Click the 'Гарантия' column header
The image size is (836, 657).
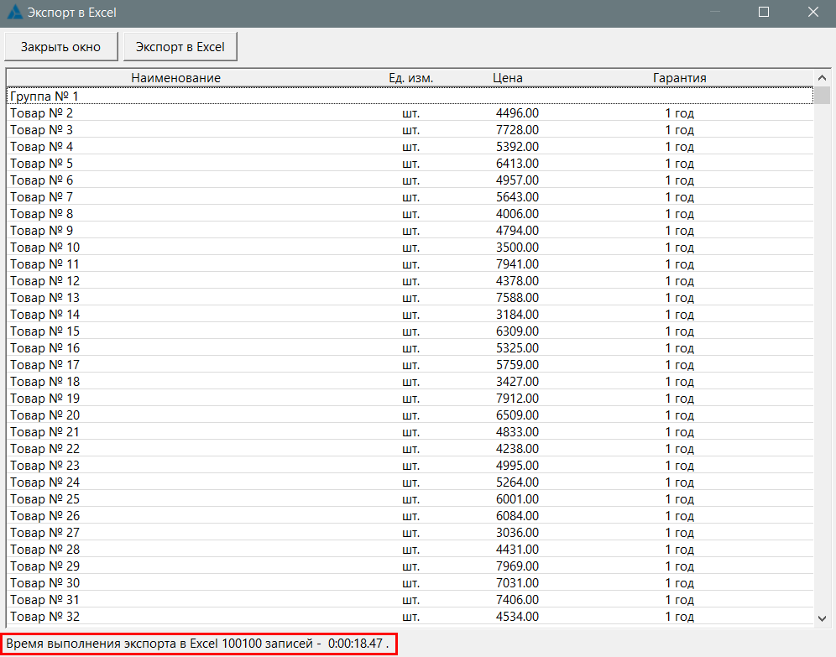(x=679, y=78)
